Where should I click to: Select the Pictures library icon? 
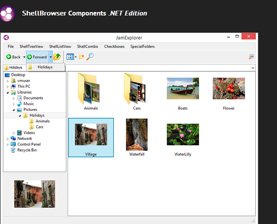19,110
